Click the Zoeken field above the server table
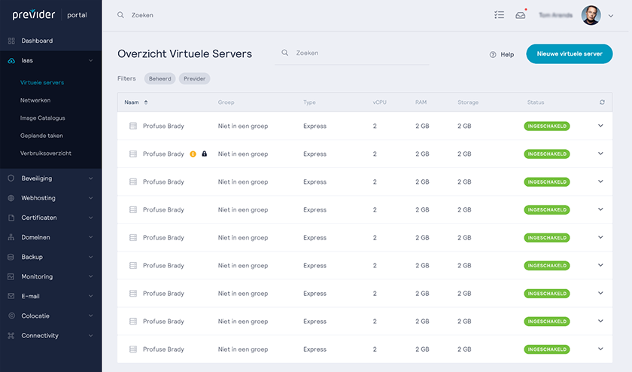632x372 pixels. coord(354,53)
